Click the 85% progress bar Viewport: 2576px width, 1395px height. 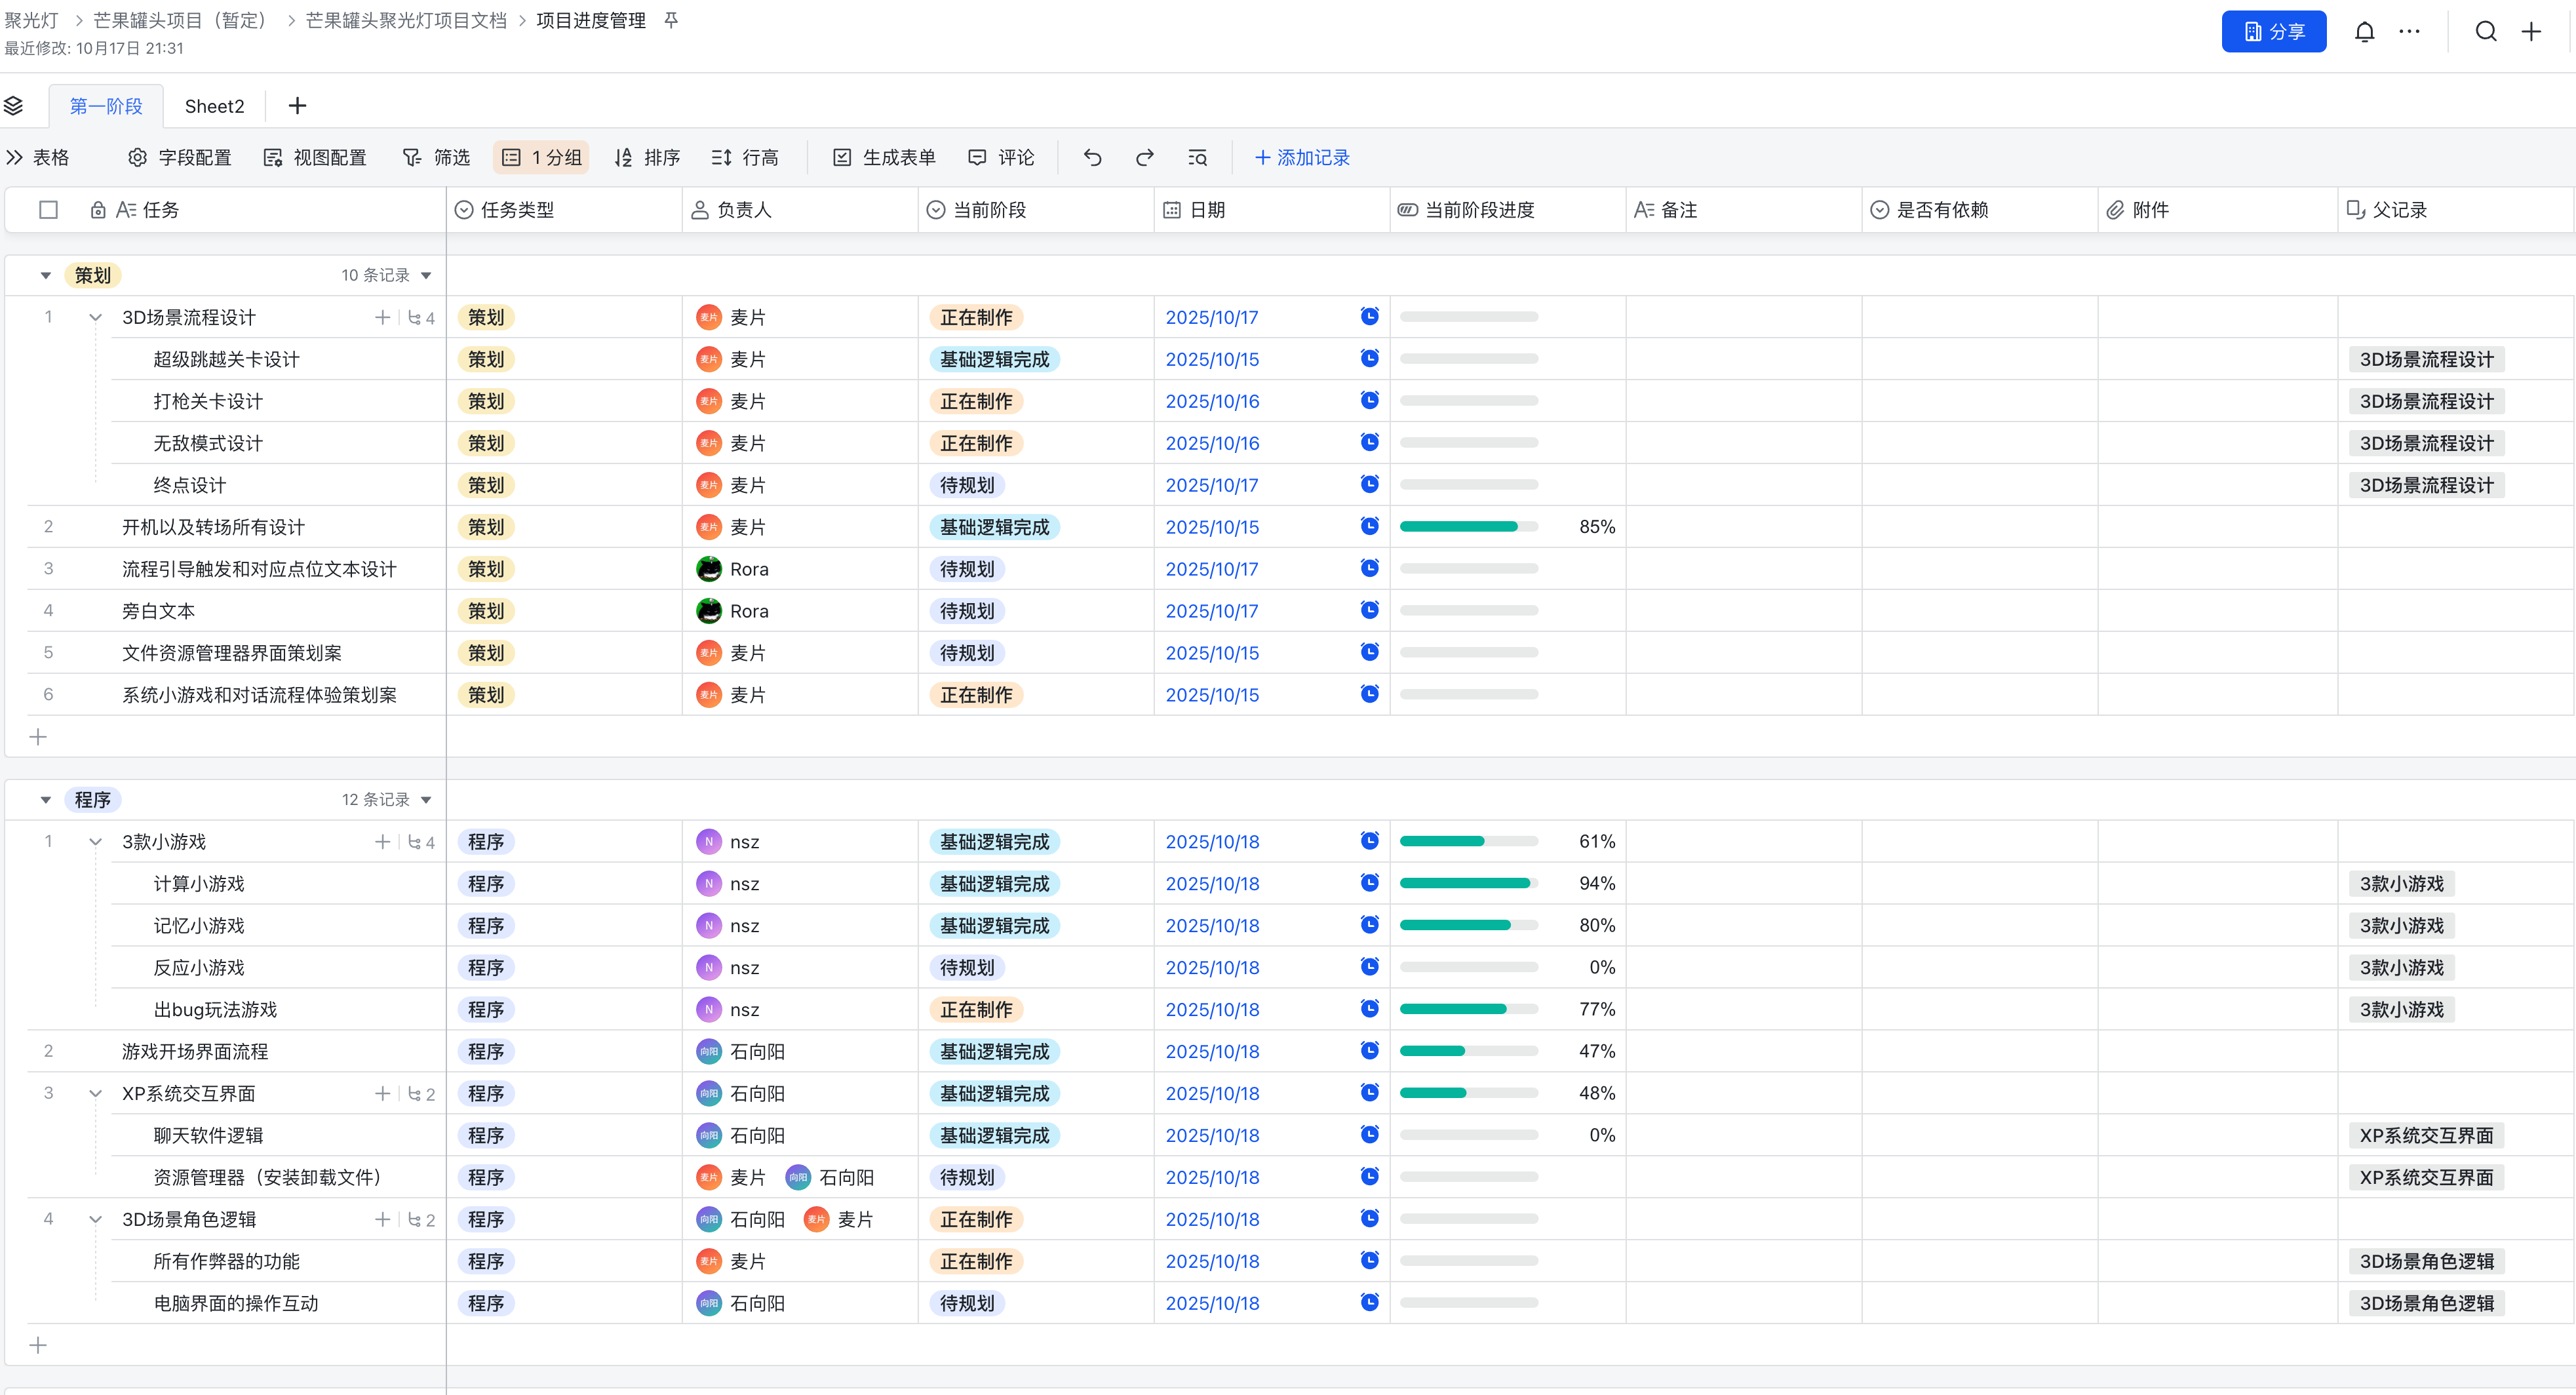[x=1468, y=527]
